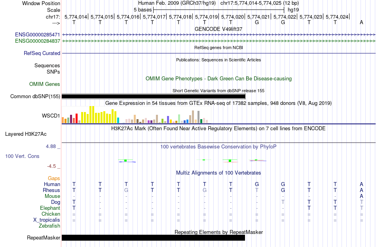Open the RefSeq Curated track label
This screenshot has width=376, height=247.
click(42, 53)
